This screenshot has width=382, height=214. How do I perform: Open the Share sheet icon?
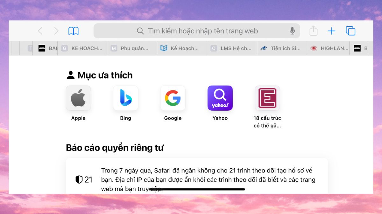click(x=314, y=31)
